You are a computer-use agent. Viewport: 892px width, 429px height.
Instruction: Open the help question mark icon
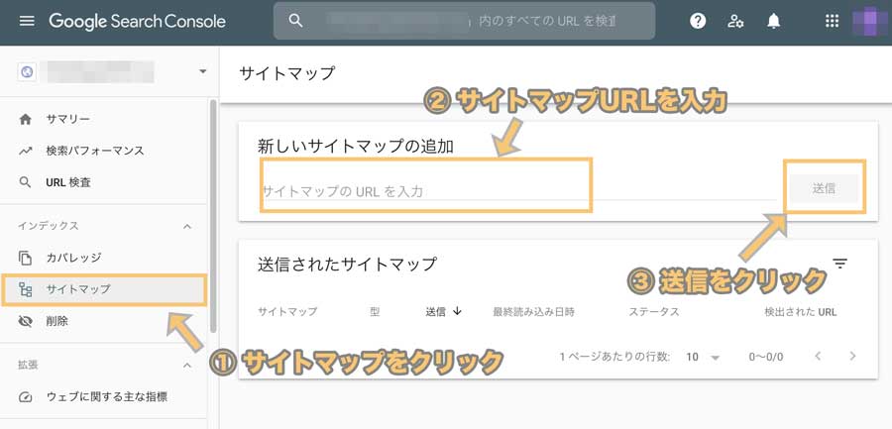[698, 22]
